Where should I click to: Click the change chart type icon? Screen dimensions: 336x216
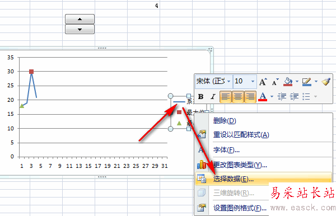coord(202,165)
